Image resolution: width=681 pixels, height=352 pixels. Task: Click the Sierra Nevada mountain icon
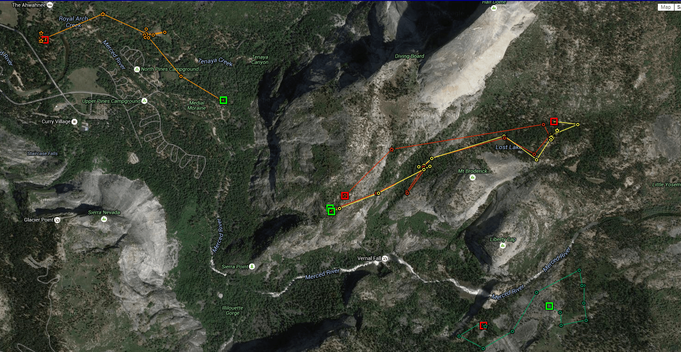point(104,219)
